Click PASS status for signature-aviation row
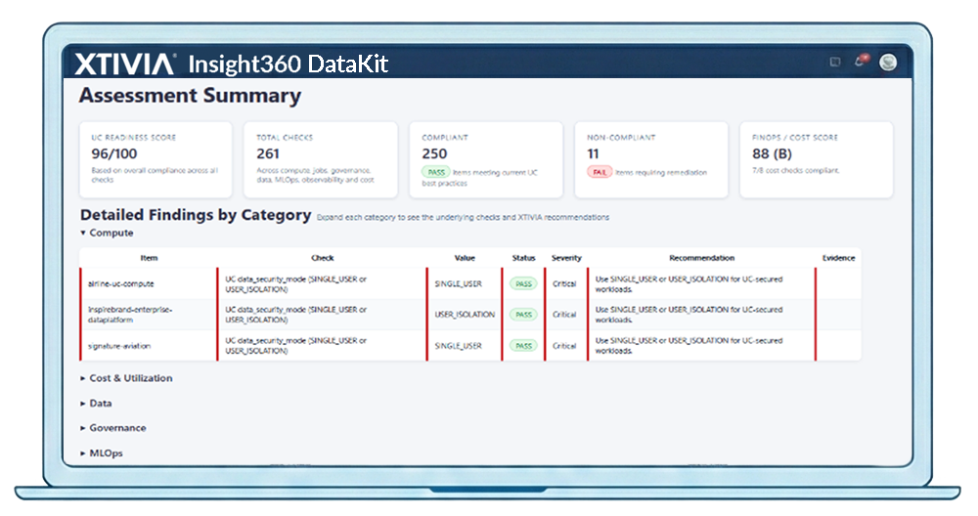Viewport: 978px width, 516px height. (x=523, y=346)
